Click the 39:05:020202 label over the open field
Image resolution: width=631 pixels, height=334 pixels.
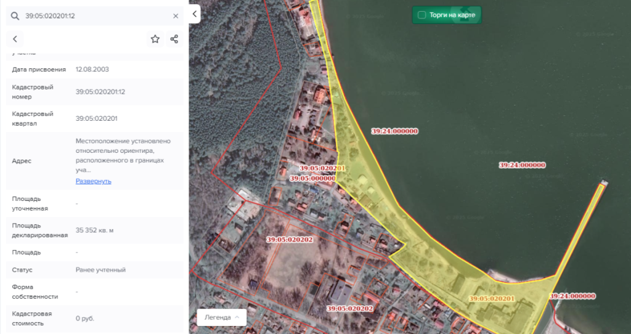pyautogui.click(x=290, y=239)
